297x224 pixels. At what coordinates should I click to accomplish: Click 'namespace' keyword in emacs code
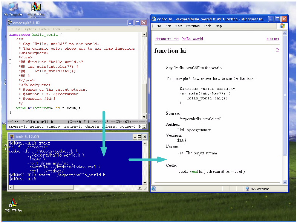[x=20, y=35]
